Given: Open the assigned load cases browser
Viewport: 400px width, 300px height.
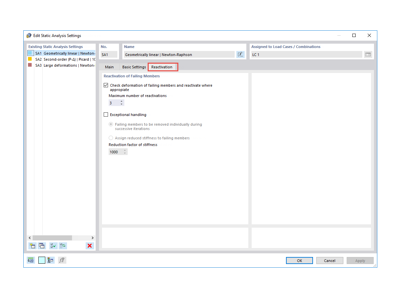Looking at the screenshot, I should point(368,54).
